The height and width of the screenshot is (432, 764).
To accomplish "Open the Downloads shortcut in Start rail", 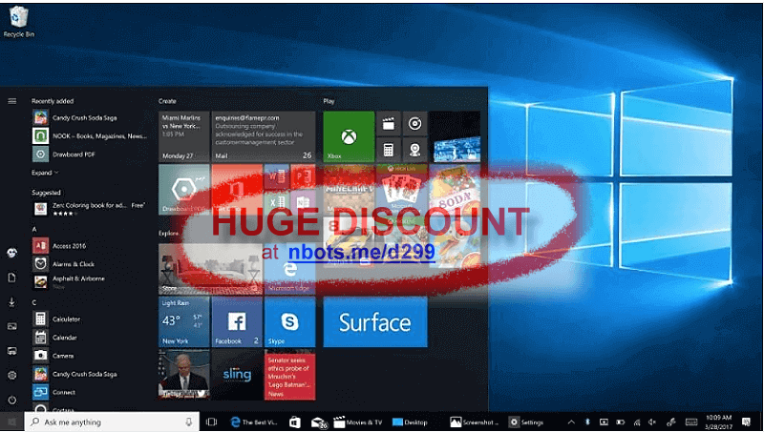I will click(x=12, y=302).
